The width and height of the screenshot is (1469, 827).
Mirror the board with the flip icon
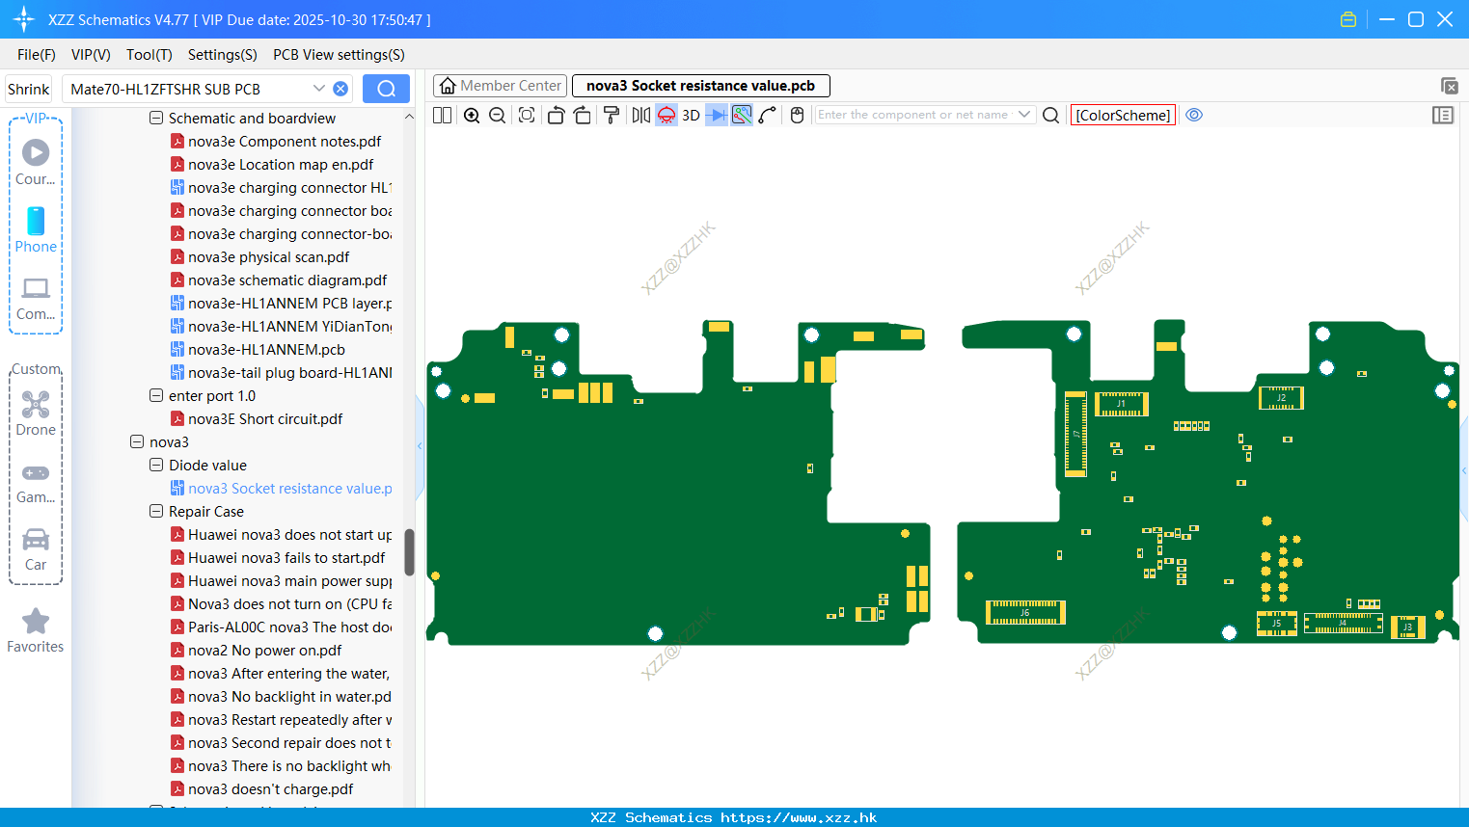640,115
